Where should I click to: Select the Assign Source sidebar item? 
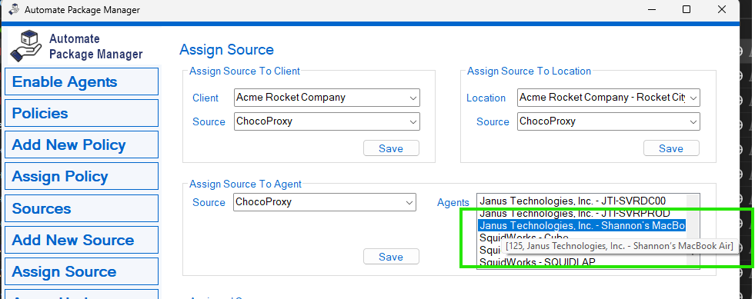point(82,271)
